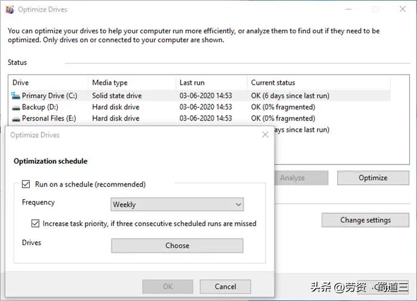417x301 pixels.
Task: Sort by Current status column header
Action: [319, 82]
